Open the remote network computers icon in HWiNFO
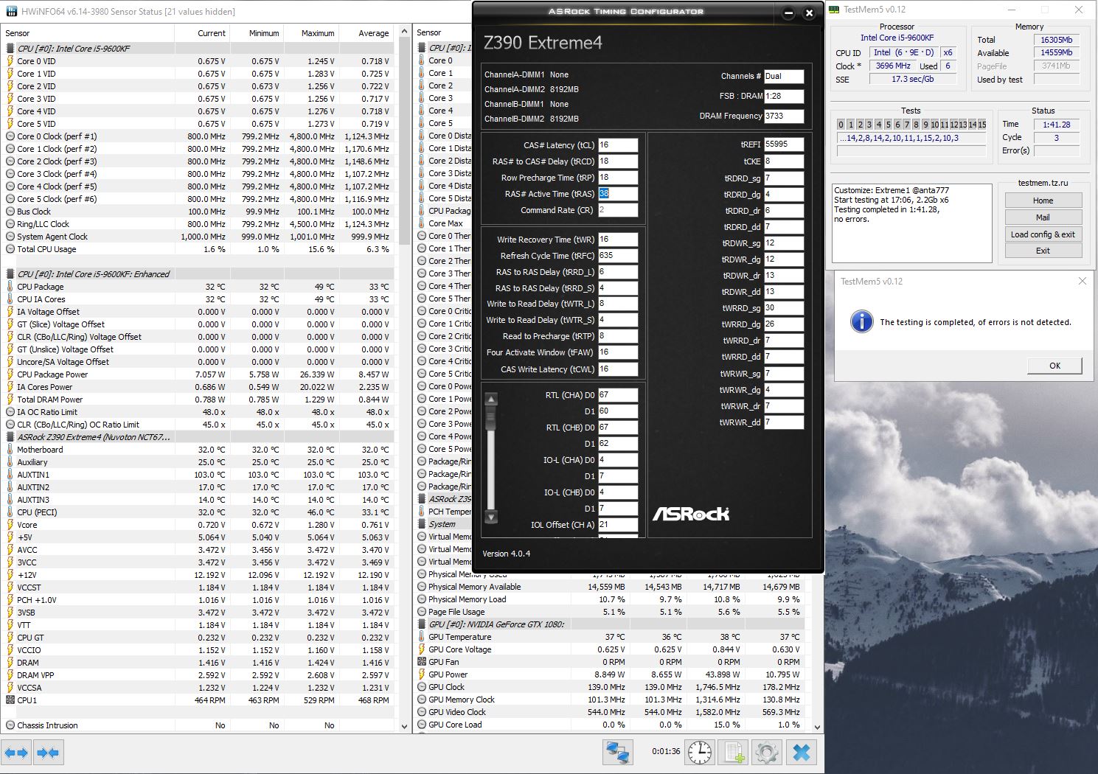The height and width of the screenshot is (774, 1098). pyautogui.click(x=618, y=753)
